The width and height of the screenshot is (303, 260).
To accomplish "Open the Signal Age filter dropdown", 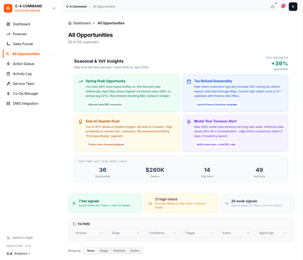I will [x=273, y=233].
